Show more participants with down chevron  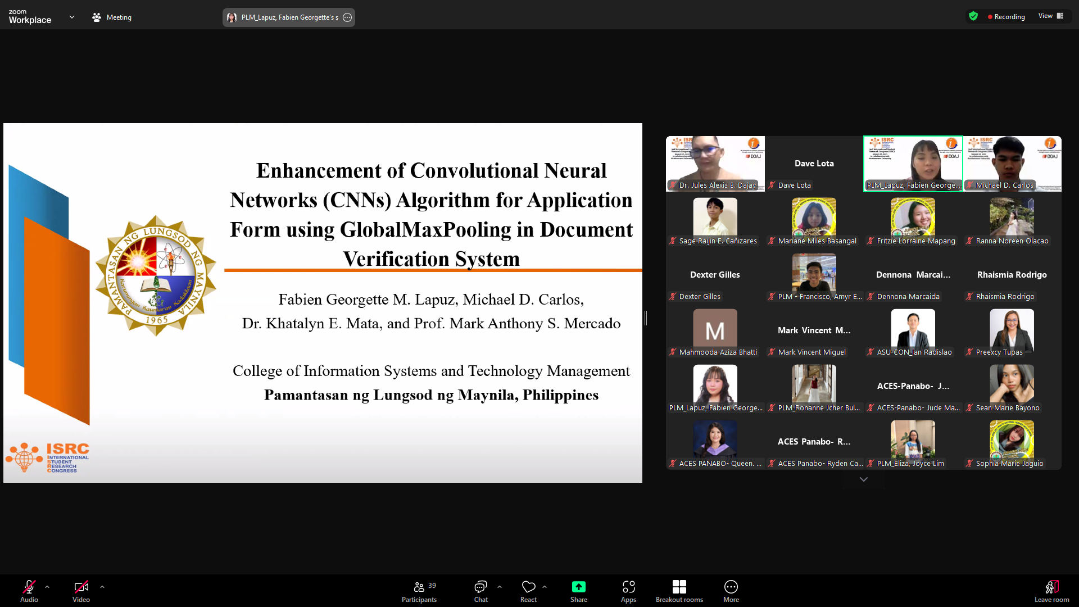pyautogui.click(x=864, y=479)
